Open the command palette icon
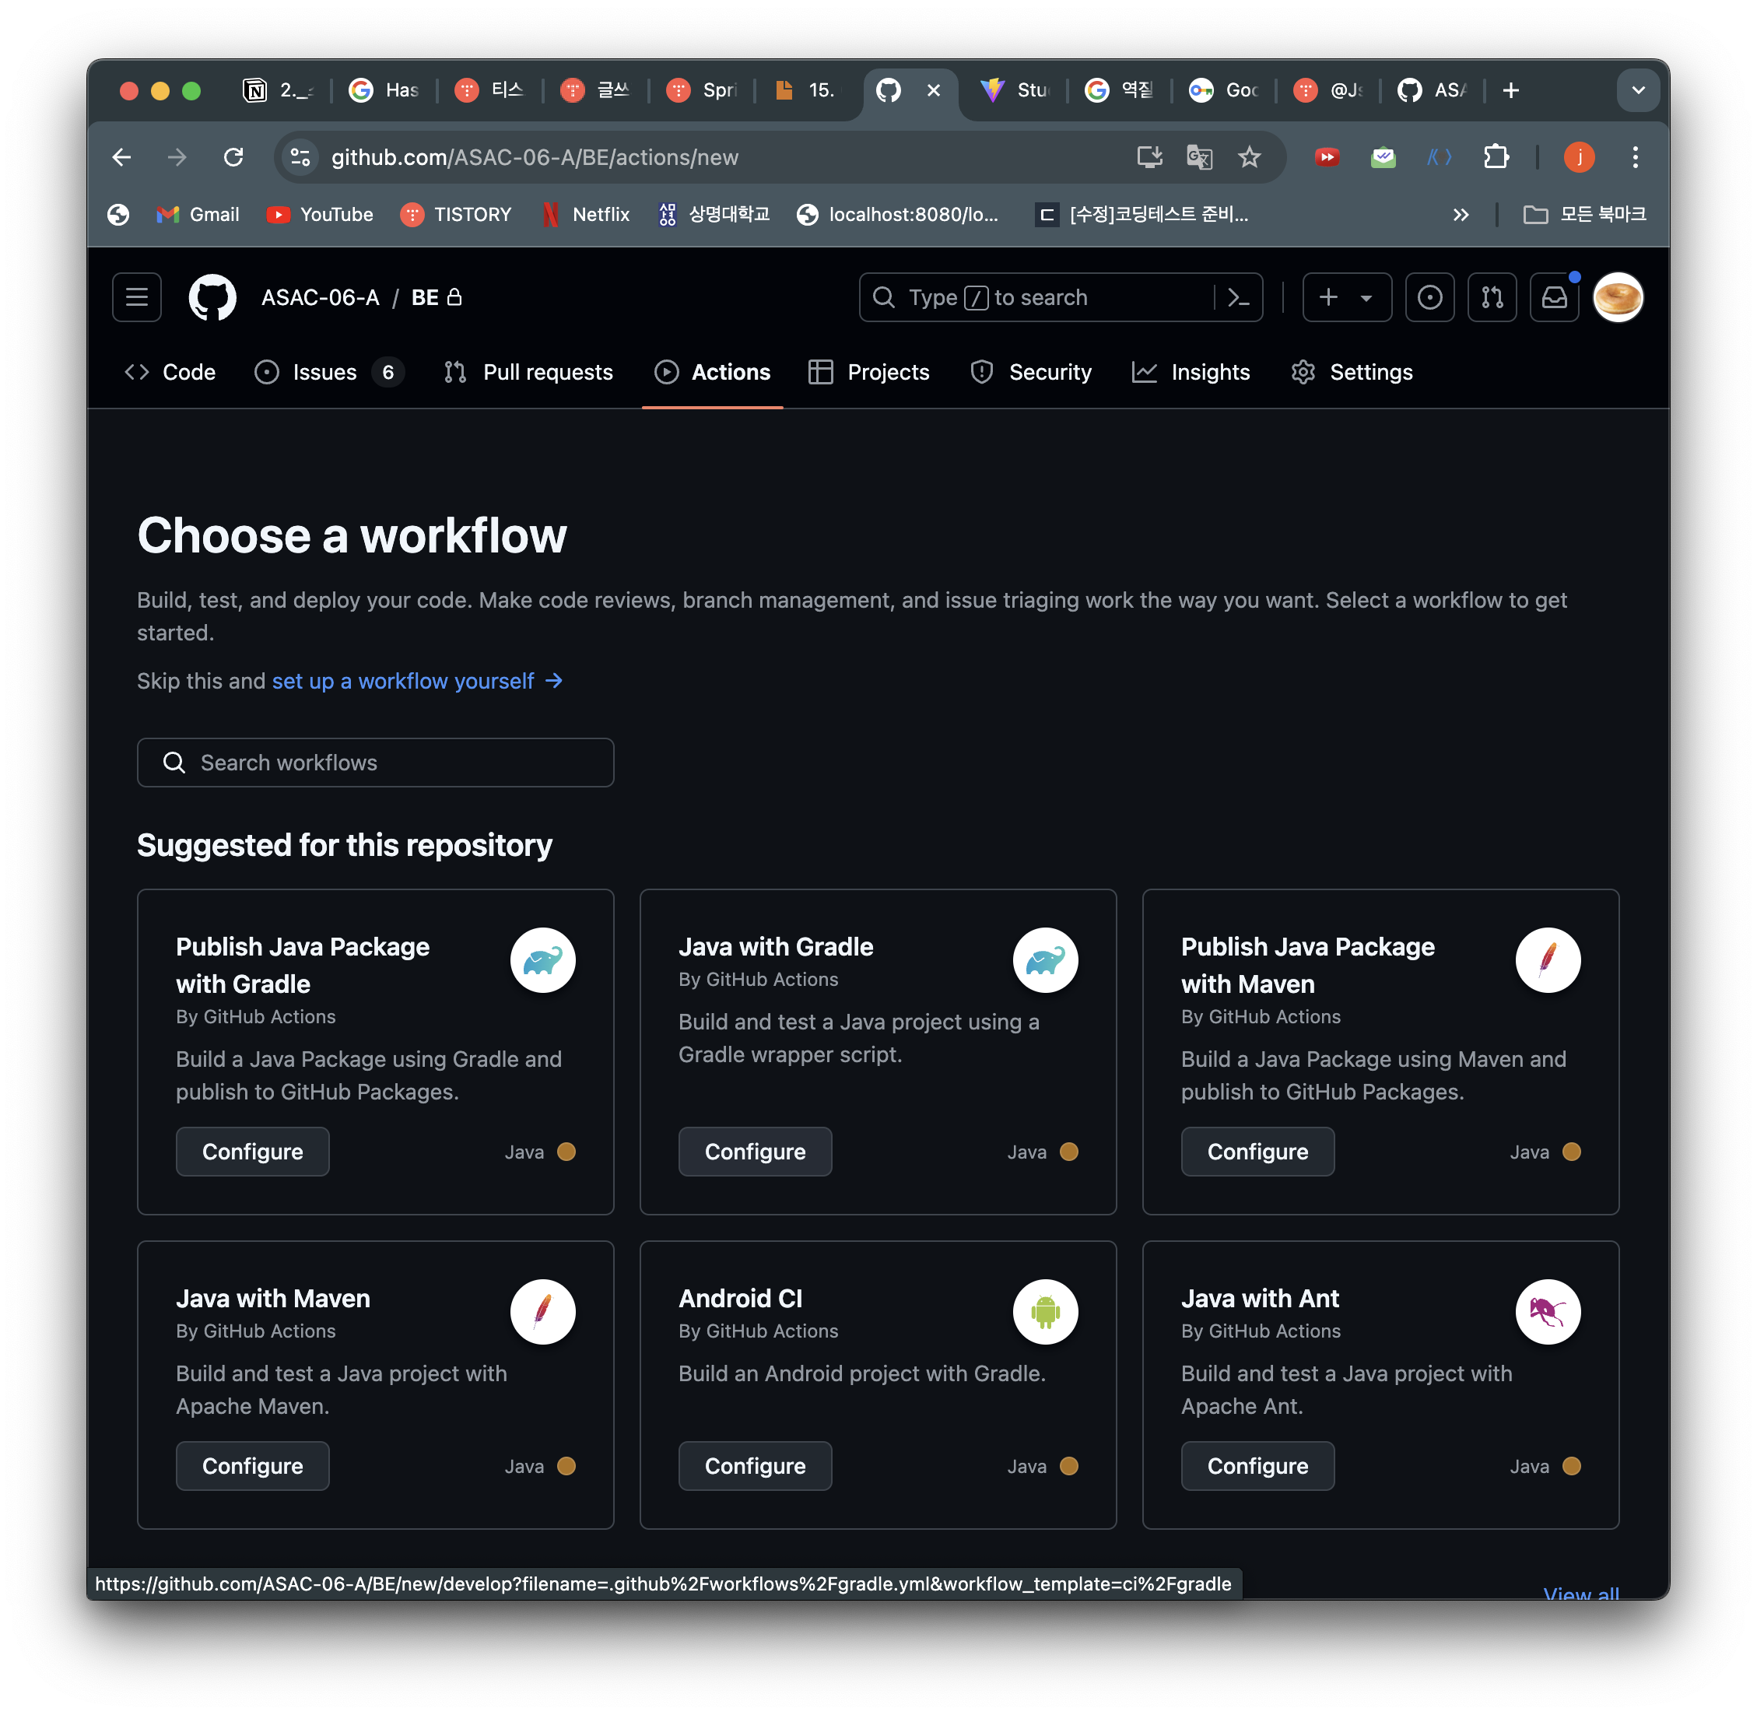Screen dimensions: 1757x1715 coord(1238,297)
